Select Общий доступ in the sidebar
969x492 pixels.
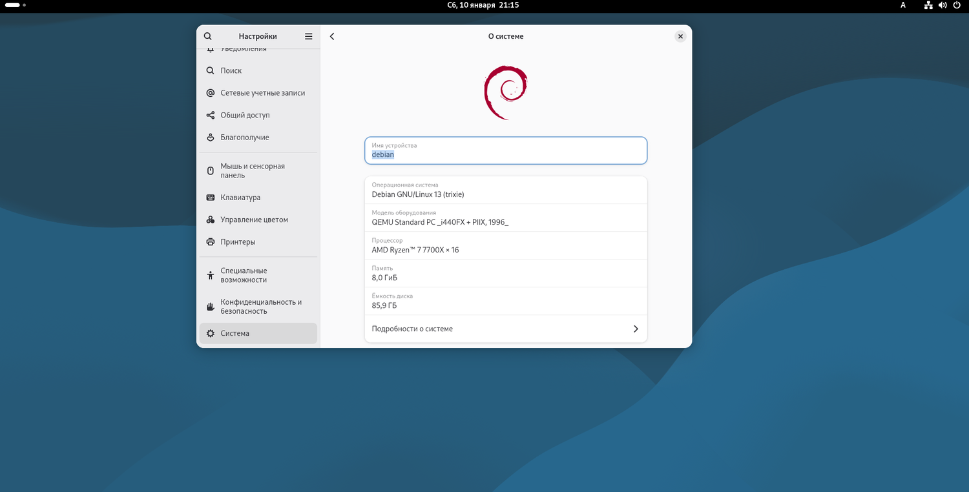pyautogui.click(x=258, y=115)
